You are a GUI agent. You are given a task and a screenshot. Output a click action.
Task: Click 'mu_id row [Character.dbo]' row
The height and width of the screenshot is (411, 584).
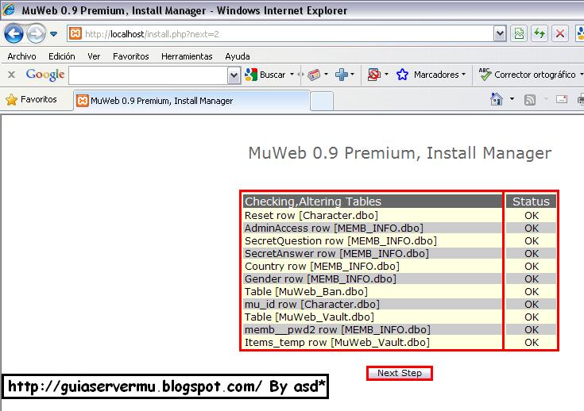(373, 304)
